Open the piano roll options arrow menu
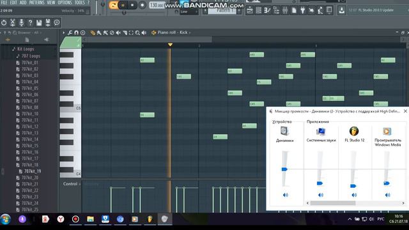 [x=64, y=33]
